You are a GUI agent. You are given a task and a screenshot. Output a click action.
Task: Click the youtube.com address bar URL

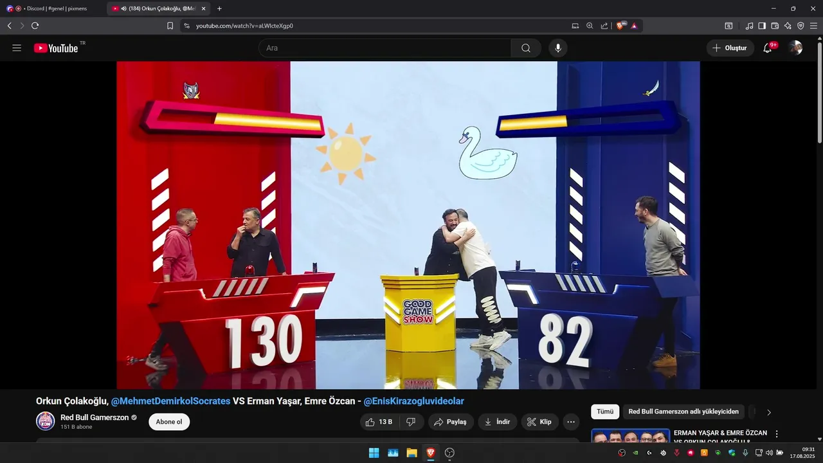pos(244,26)
